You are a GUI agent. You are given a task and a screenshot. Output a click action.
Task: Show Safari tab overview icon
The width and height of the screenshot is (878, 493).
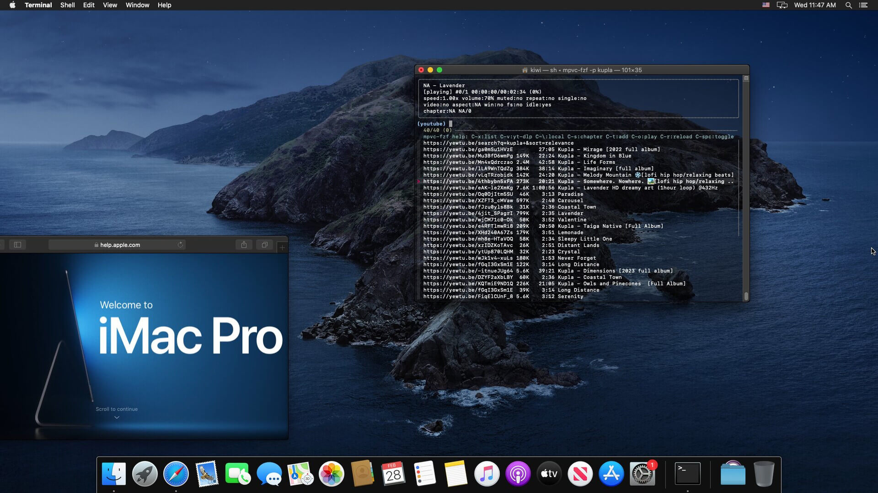(x=264, y=245)
